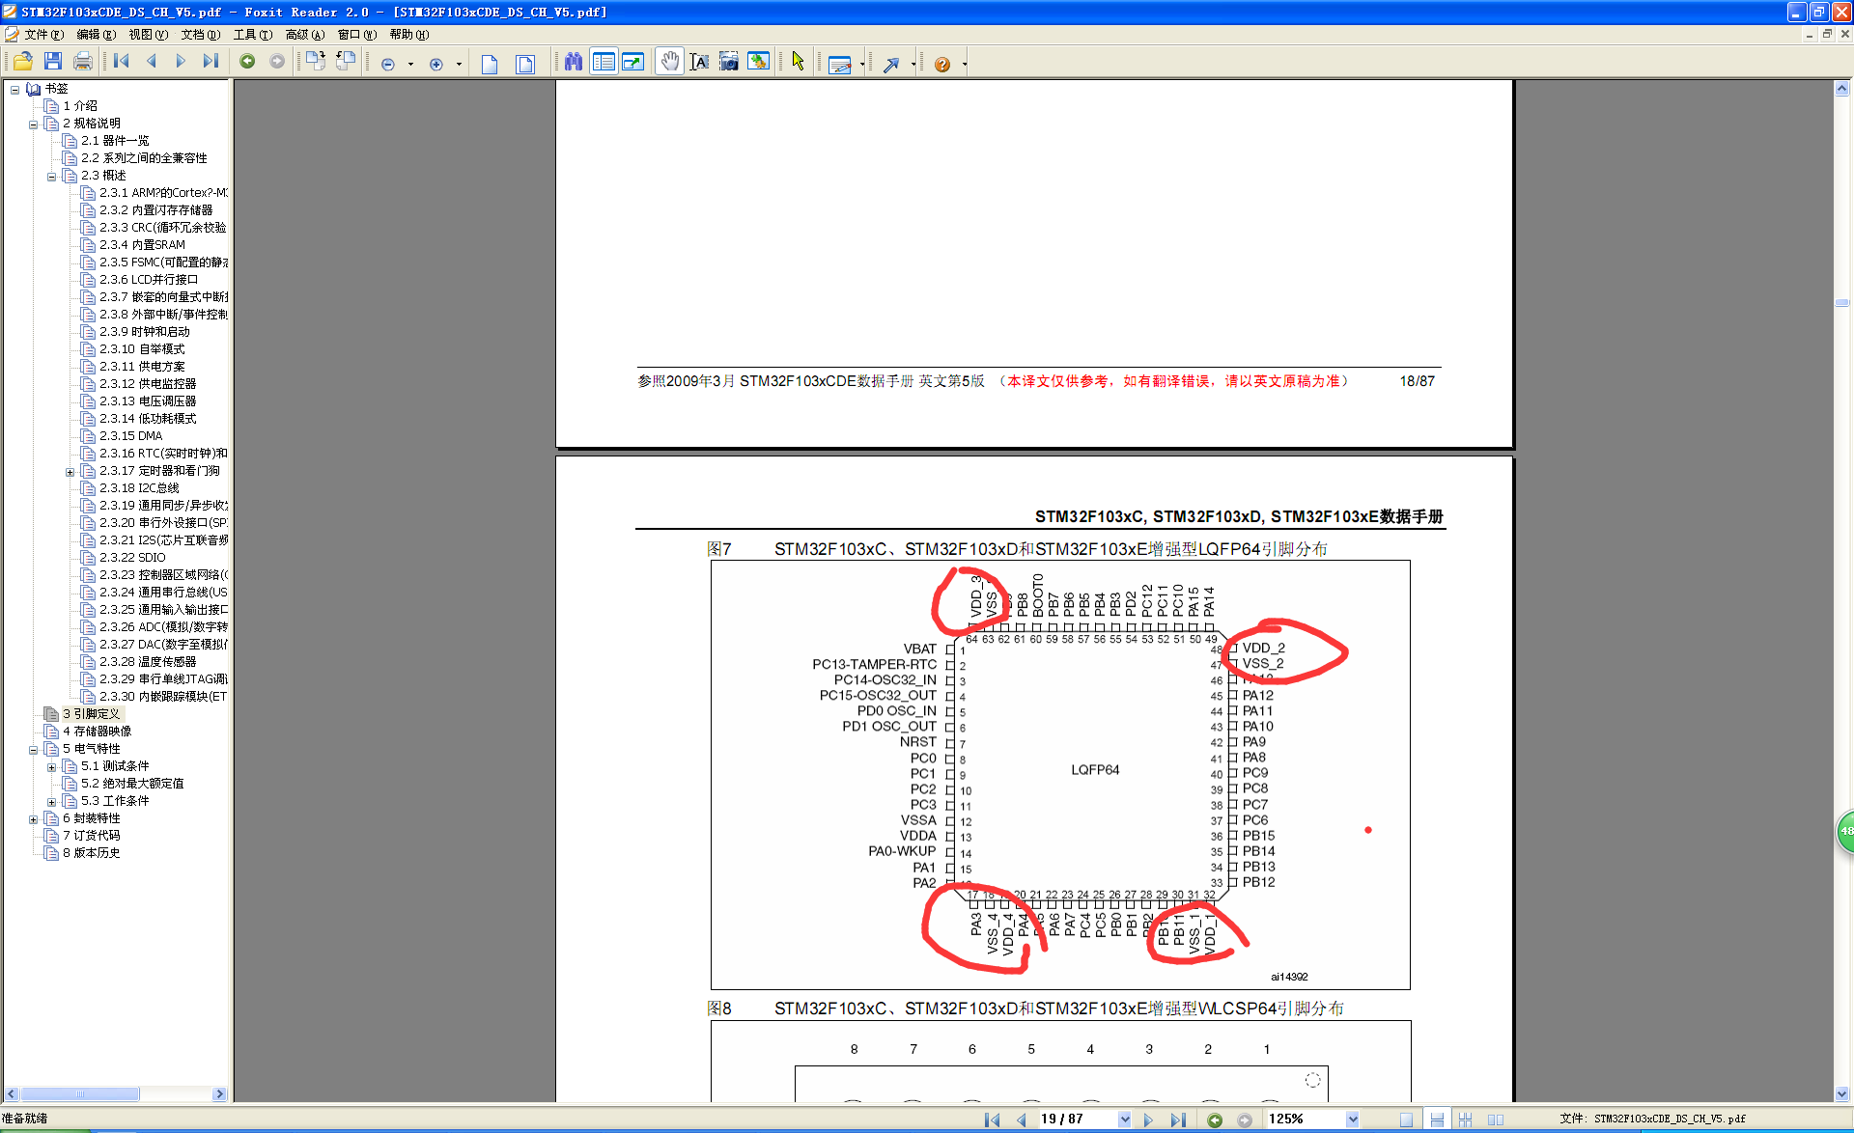The width and height of the screenshot is (1854, 1133).
Task: Jump to bookmark 3 引脚定义
Action: click(92, 714)
